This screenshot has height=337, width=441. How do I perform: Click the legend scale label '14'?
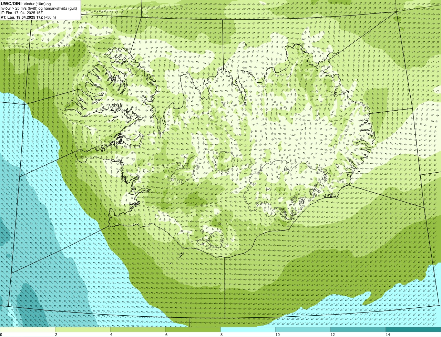coord(388,335)
